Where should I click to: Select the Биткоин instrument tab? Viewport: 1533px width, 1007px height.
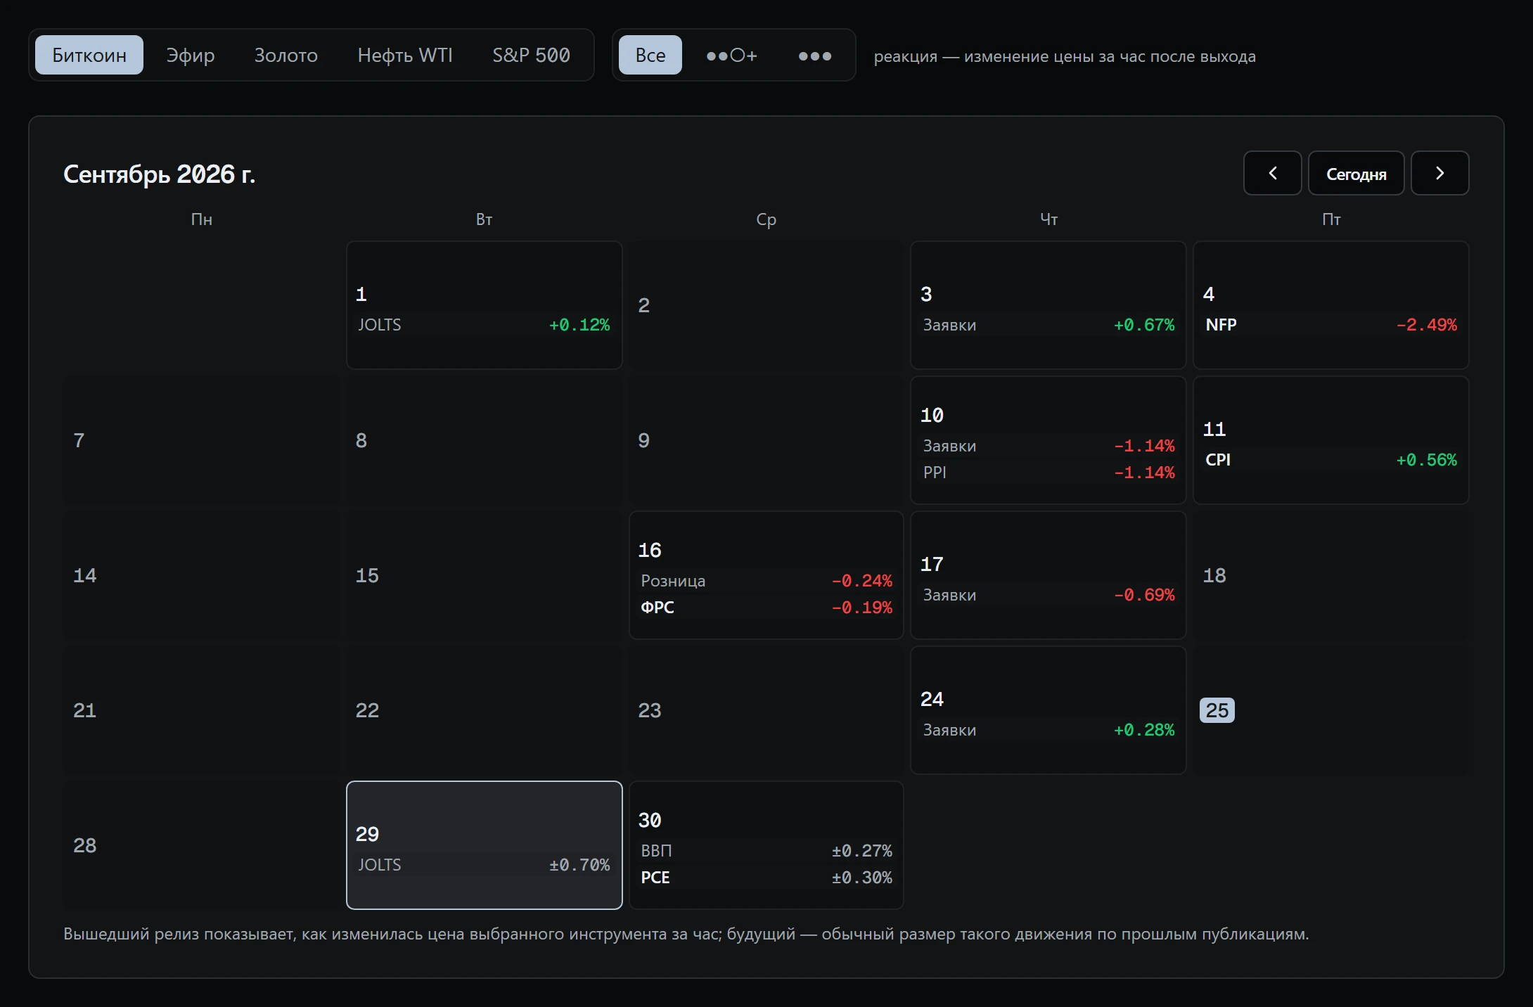tap(89, 55)
